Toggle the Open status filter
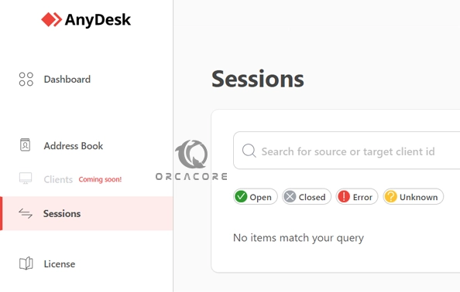460x292 pixels. (256, 197)
